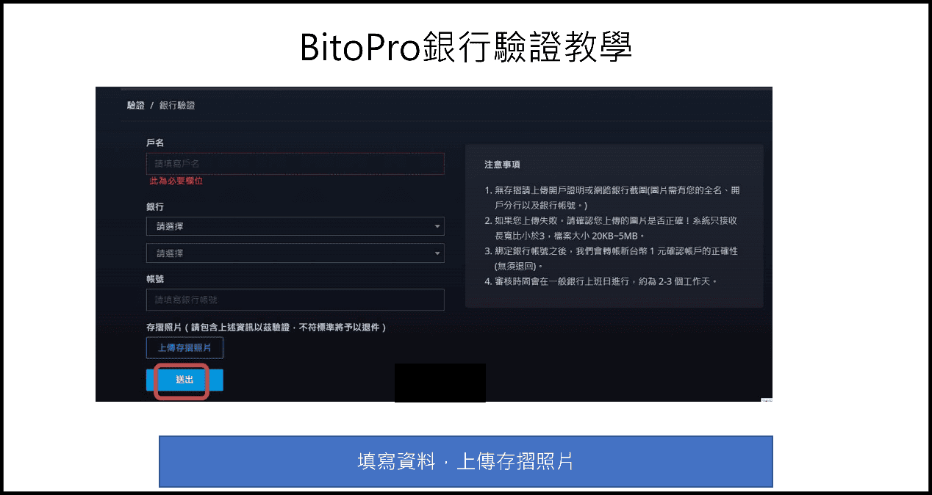
Task: Click the red highlight box around 送出
Action: 184,382
